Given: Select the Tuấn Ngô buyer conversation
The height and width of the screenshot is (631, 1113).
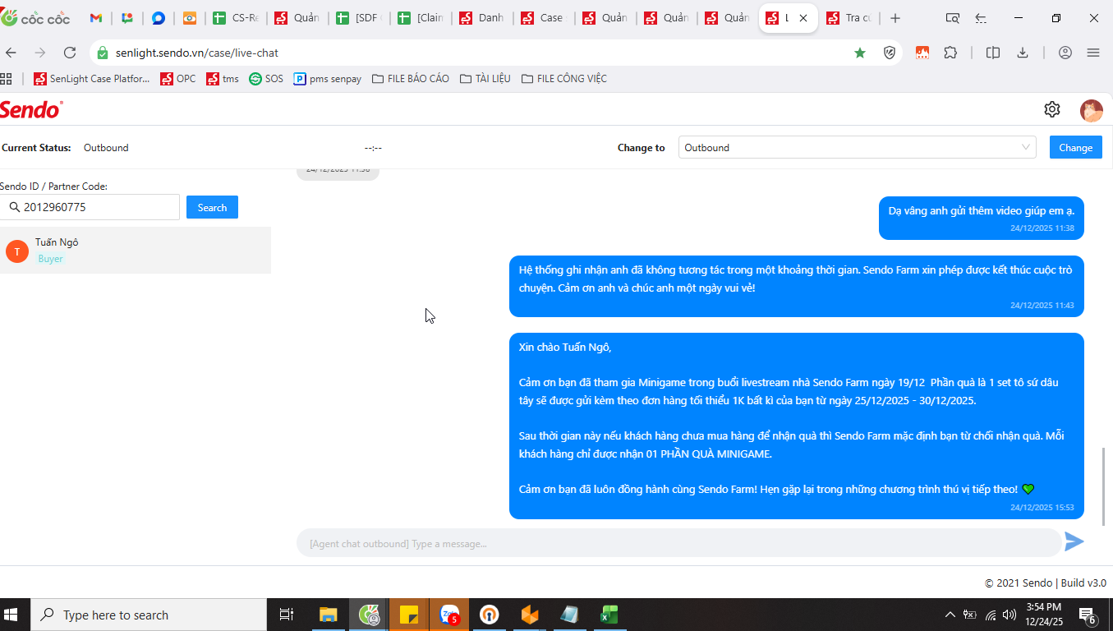Looking at the screenshot, I should [x=136, y=250].
